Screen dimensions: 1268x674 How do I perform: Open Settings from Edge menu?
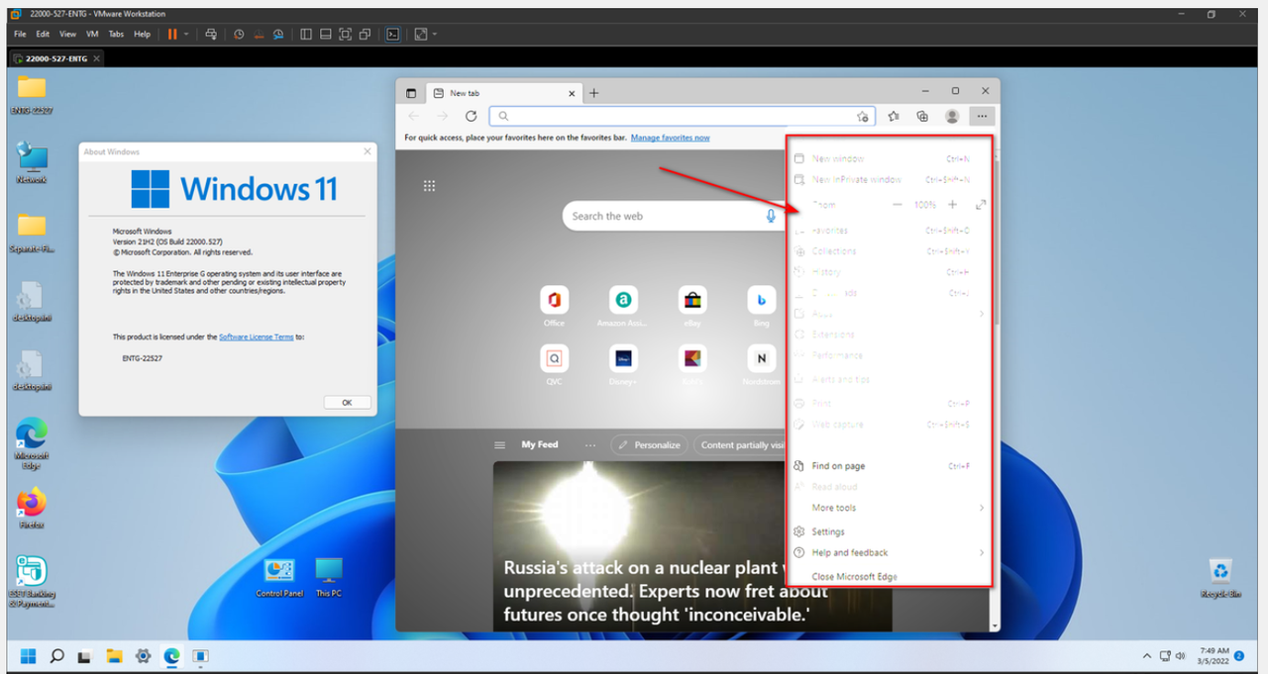click(889, 531)
